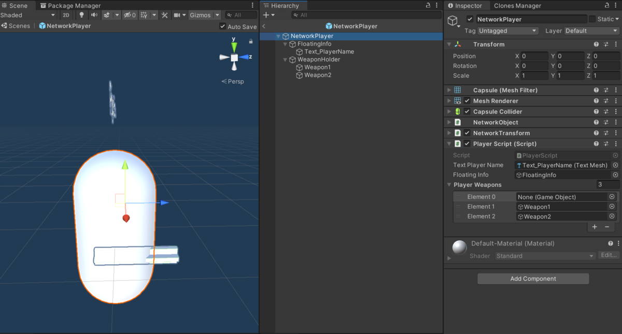Collapse the FloatingInfo tree node

[x=285, y=44]
